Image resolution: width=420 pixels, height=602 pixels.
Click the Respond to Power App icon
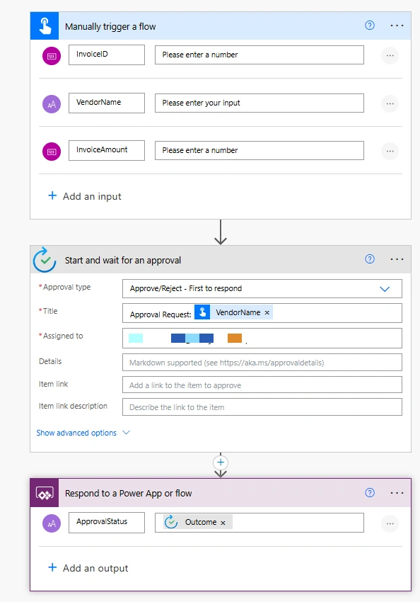tap(45, 493)
